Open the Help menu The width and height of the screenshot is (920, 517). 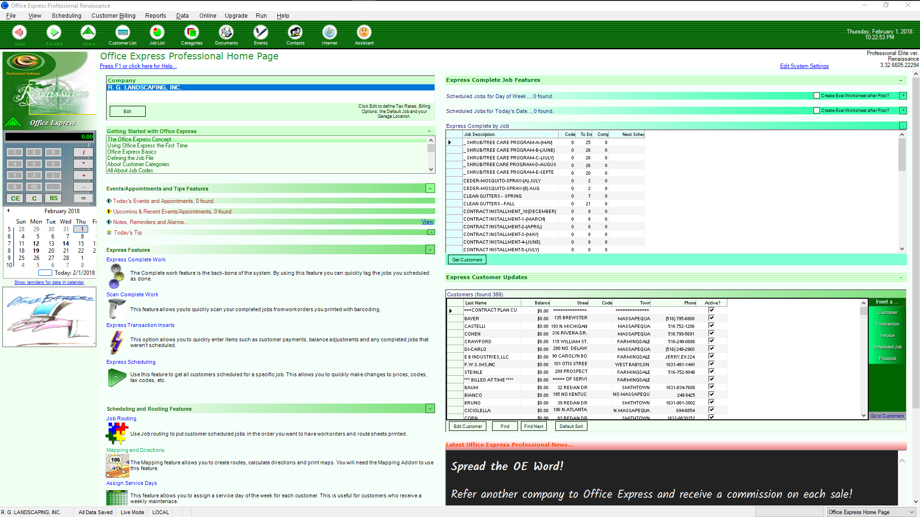click(x=283, y=16)
